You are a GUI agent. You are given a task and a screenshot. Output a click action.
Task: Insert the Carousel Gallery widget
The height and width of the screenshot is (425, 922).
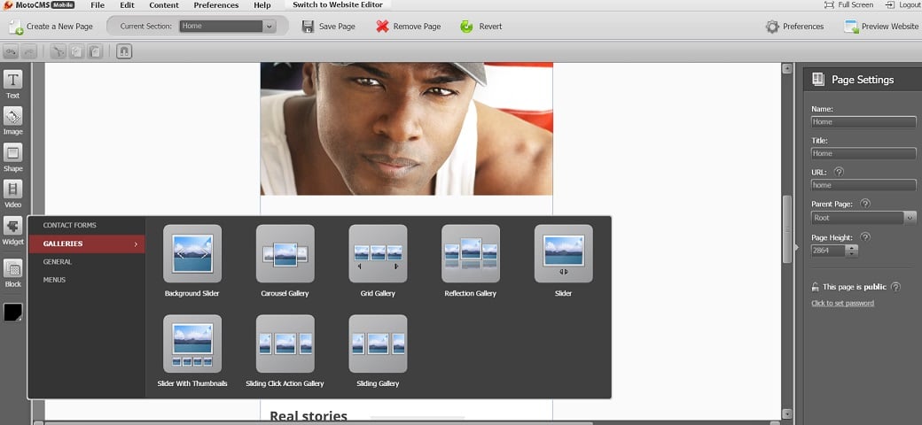pyautogui.click(x=285, y=254)
